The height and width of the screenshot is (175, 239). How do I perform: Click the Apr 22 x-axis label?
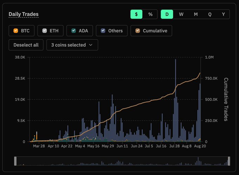[x=67, y=146]
